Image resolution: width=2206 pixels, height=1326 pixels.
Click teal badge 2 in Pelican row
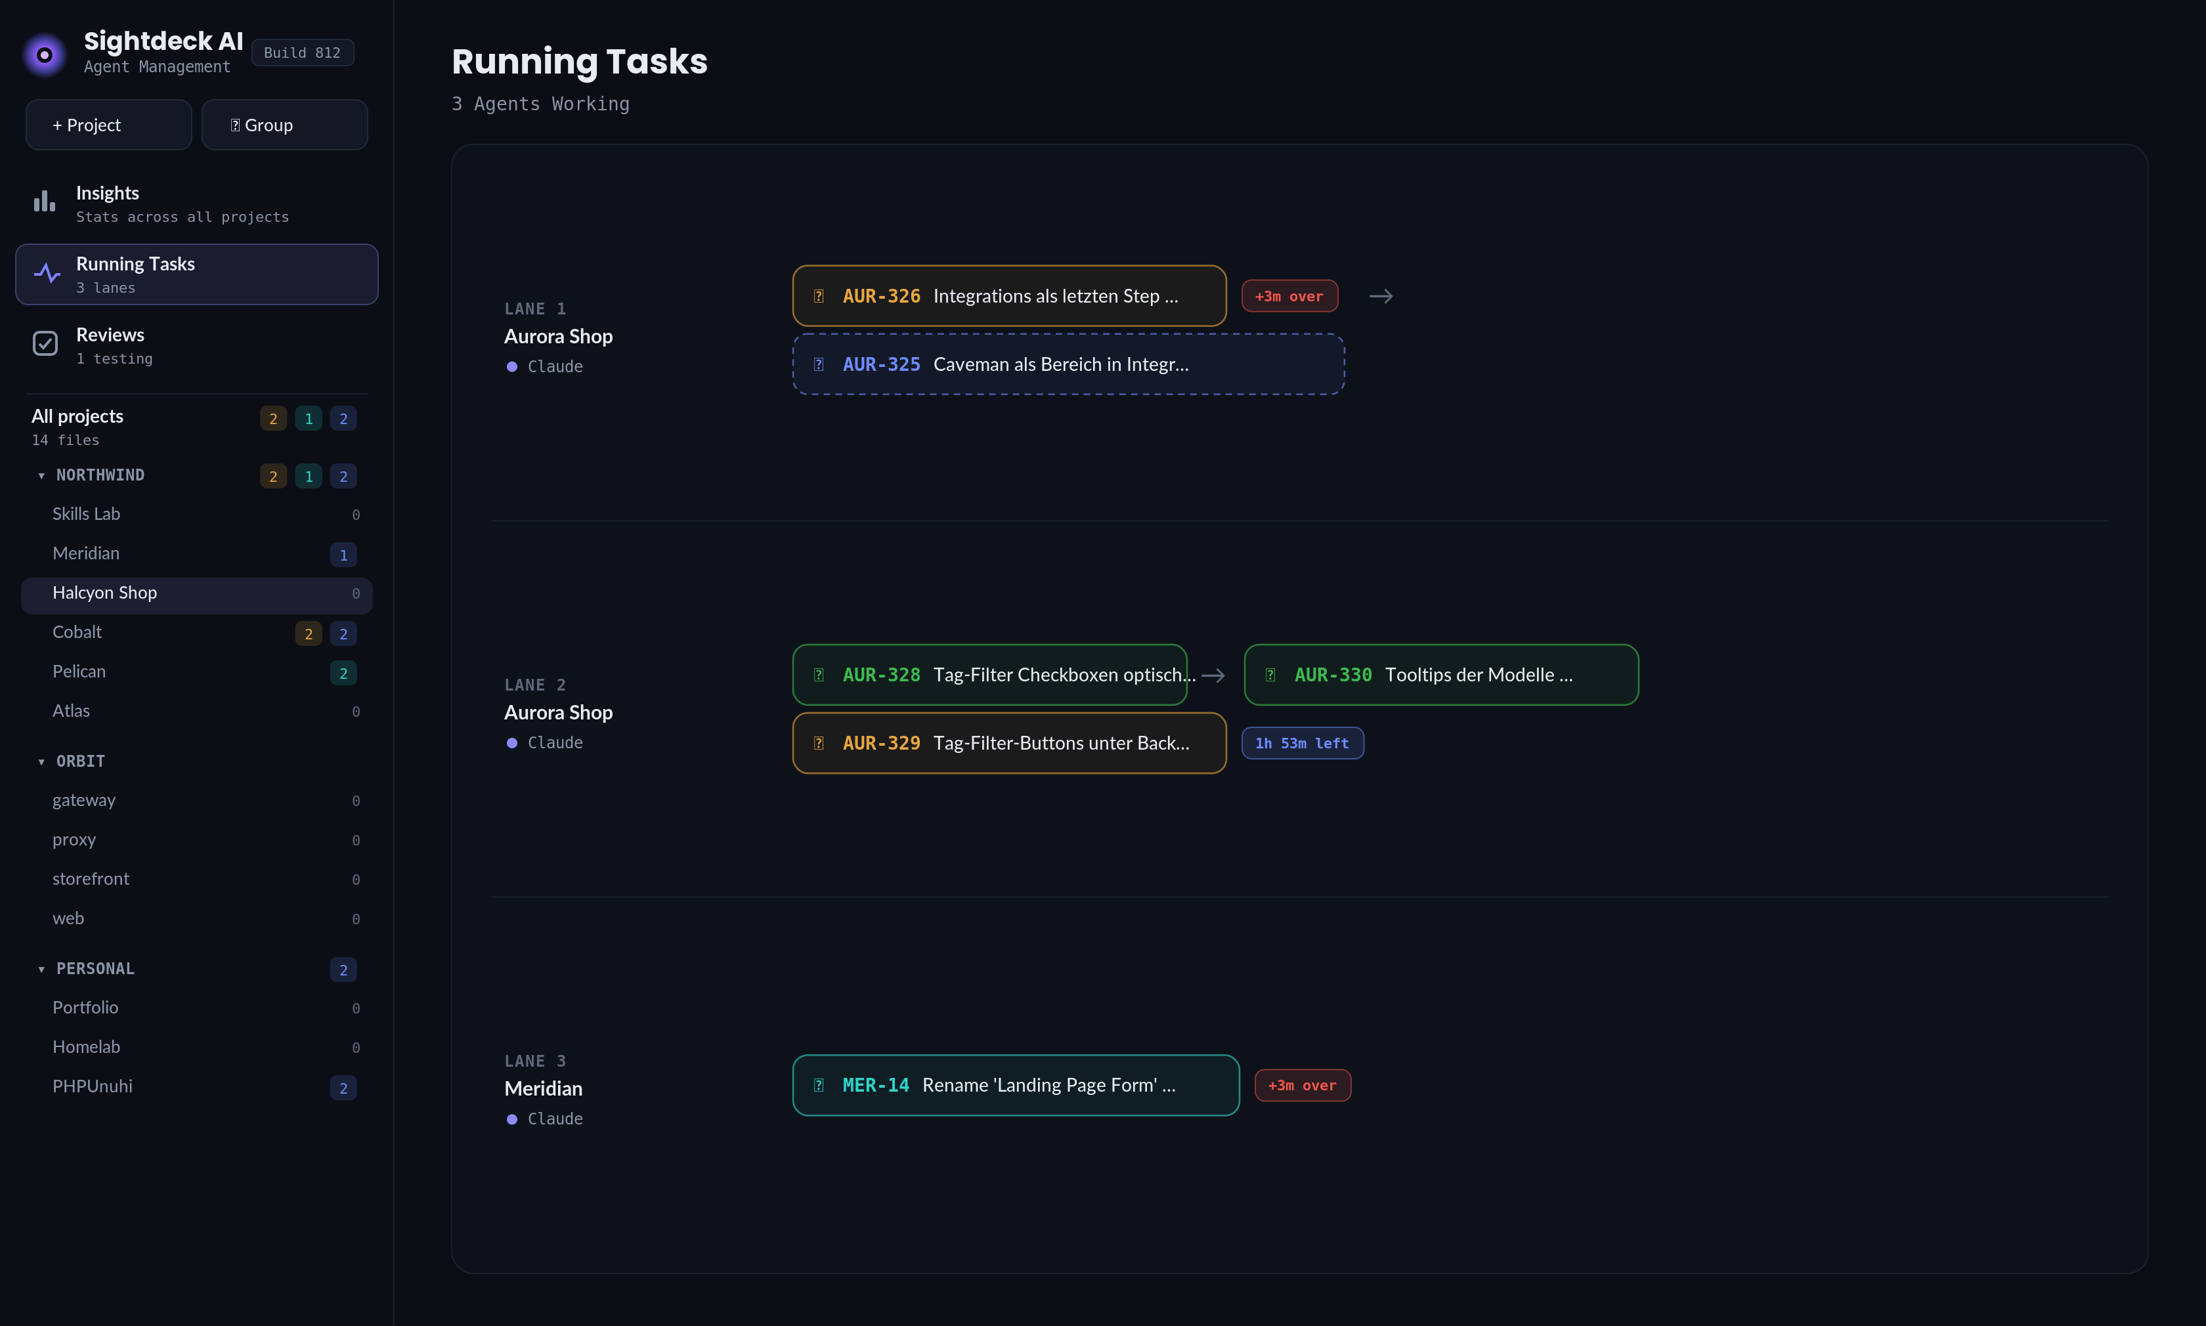click(x=343, y=674)
